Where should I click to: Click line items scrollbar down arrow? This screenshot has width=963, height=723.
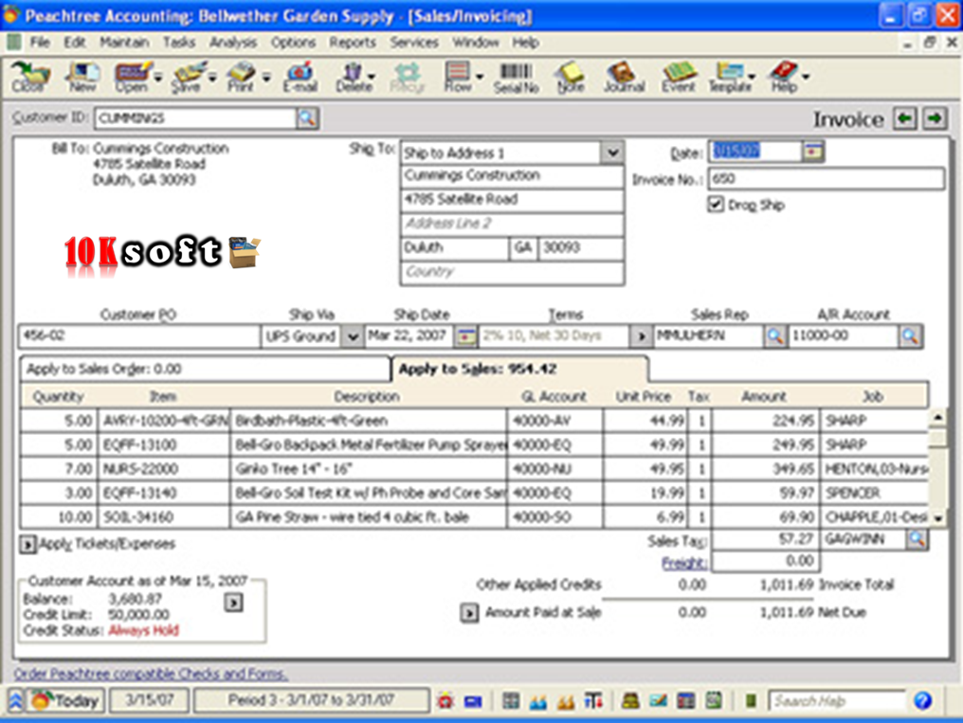click(x=937, y=518)
